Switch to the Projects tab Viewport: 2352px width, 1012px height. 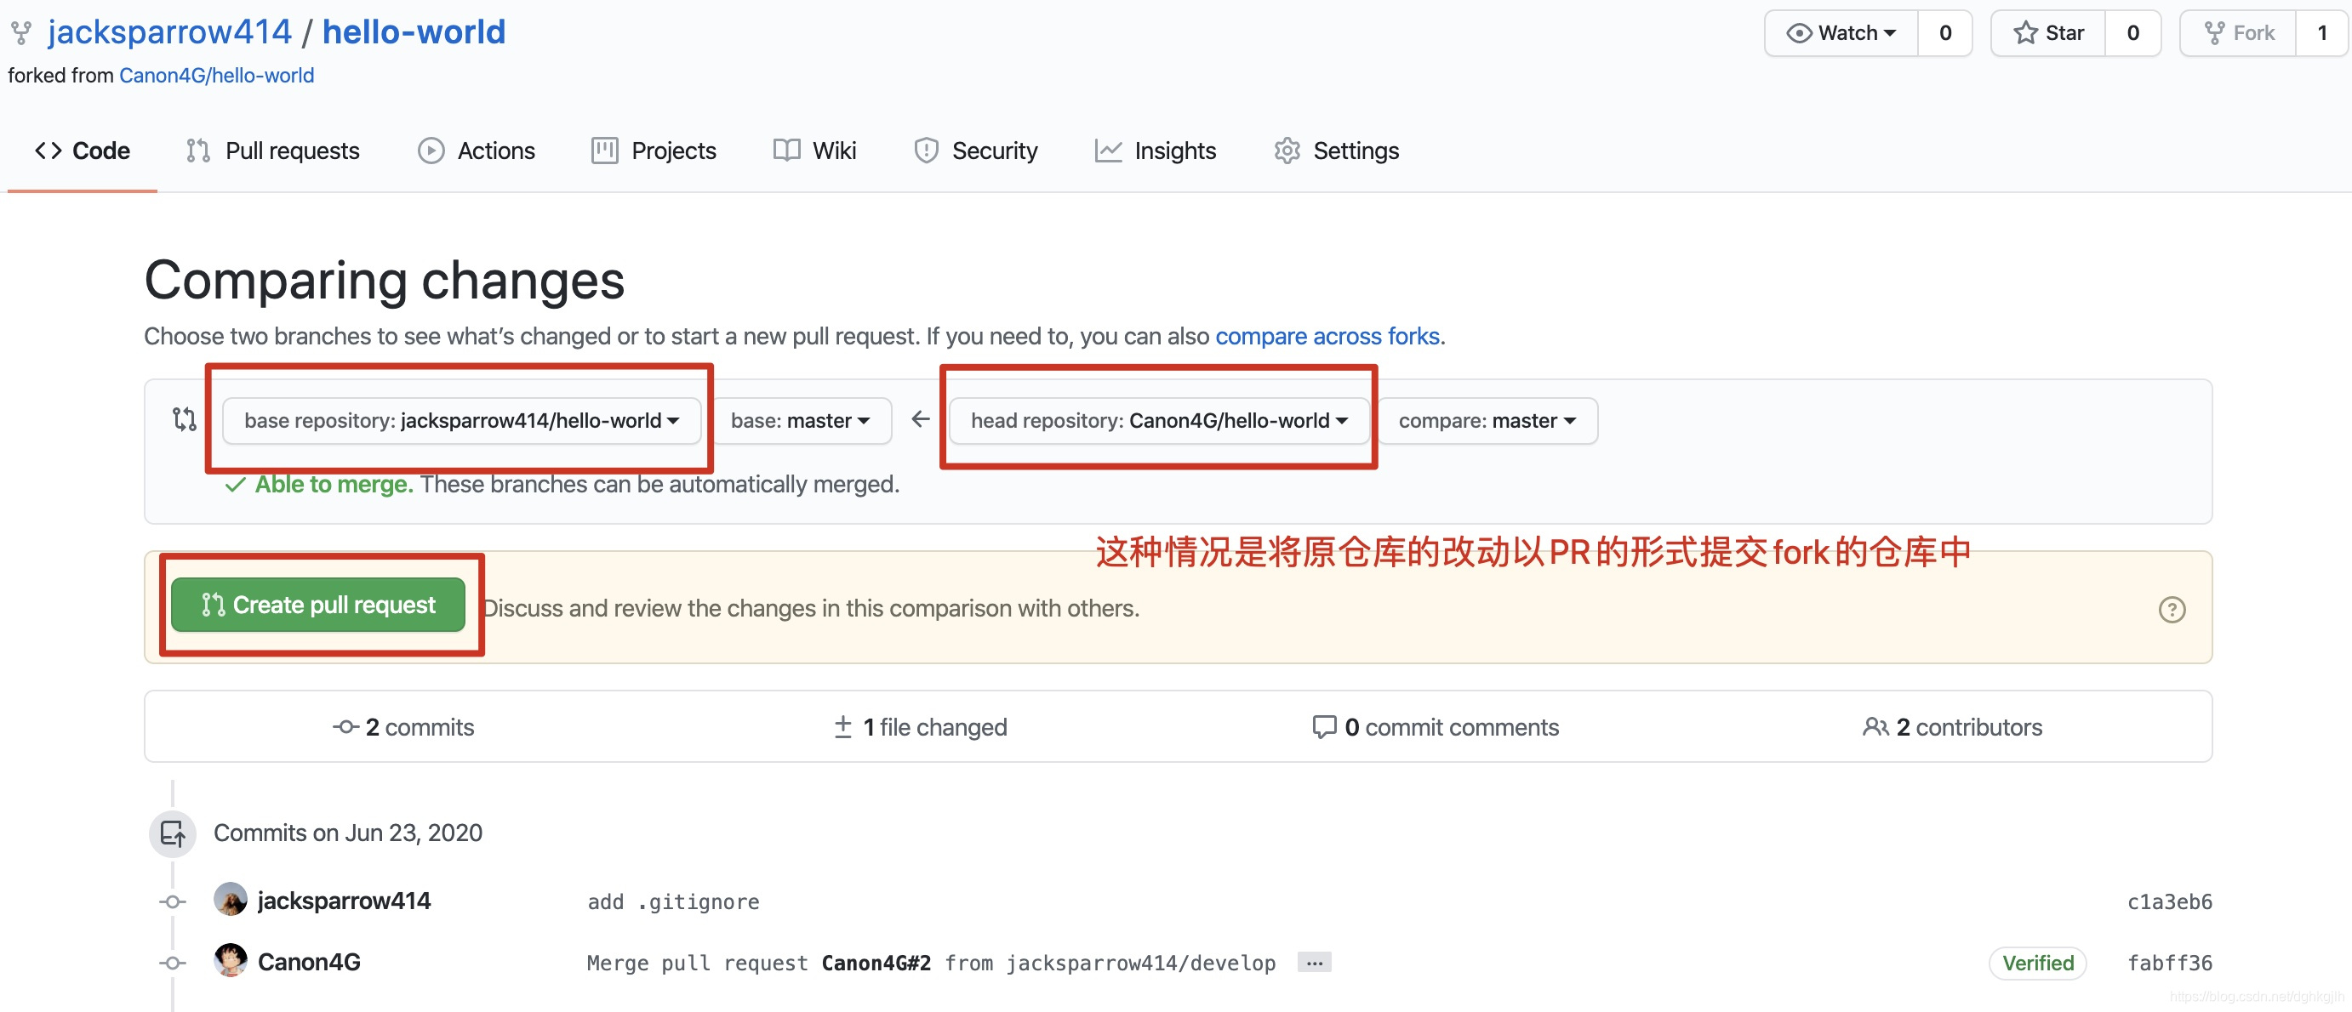[x=654, y=151]
